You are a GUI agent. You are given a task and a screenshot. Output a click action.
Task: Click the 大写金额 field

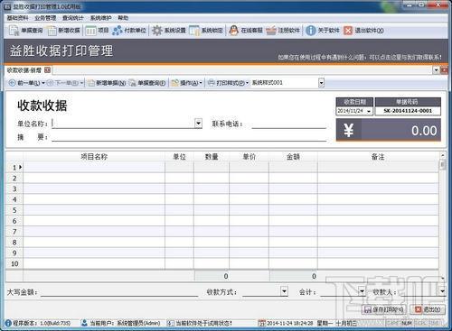(x=119, y=291)
